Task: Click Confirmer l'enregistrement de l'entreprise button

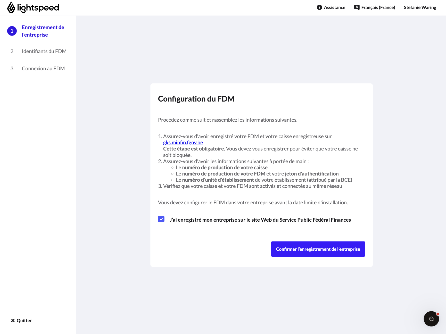Action: [318, 249]
